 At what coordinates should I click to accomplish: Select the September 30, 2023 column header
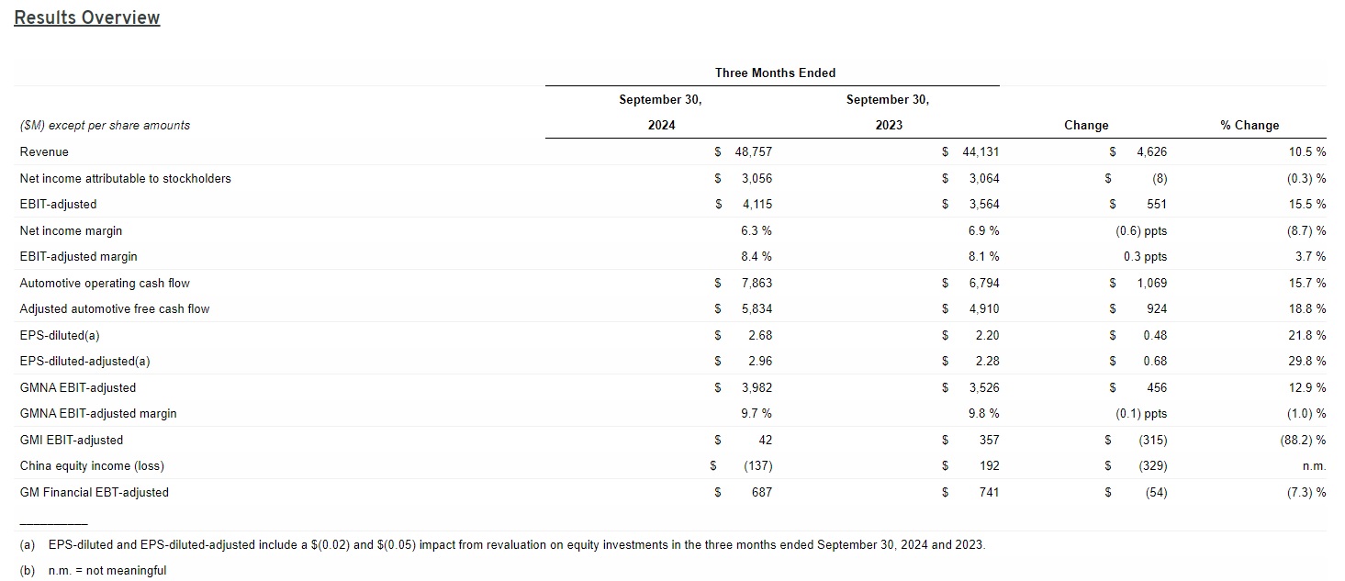click(888, 112)
